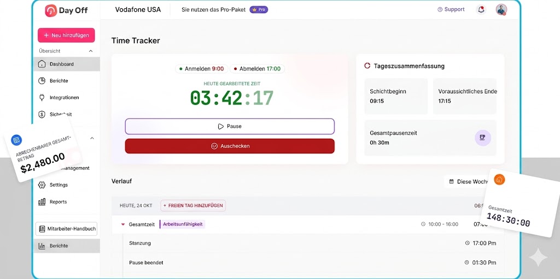Click the Auschecken button
The height and width of the screenshot is (279, 560).
(x=230, y=146)
